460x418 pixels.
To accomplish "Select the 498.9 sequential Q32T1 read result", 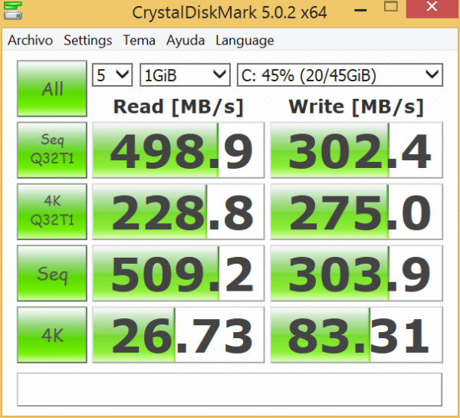I will 178,149.
